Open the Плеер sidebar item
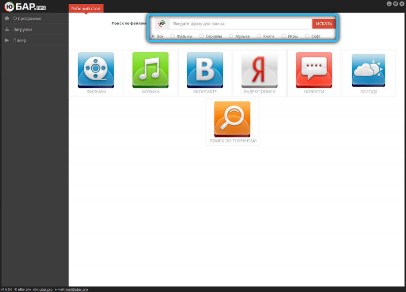406x292 pixels. click(35, 40)
